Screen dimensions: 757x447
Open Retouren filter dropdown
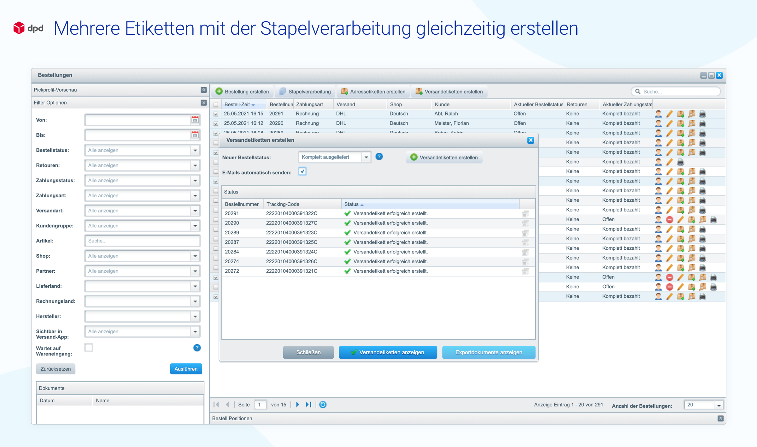[195, 165]
